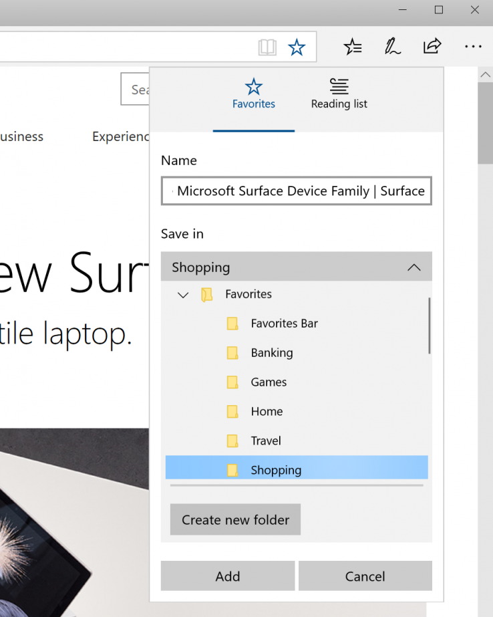Open the Reading view book icon
Screen dimensions: 493x617
(267, 47)
